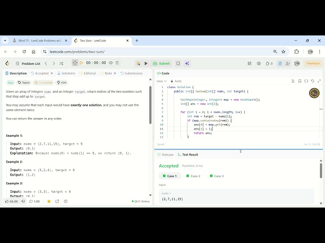The height and width of the screenshot is (243, 325).
Task: Select Case 1 result
Action: (170, 176)
